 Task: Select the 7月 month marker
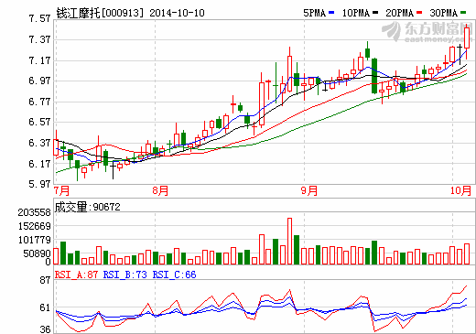[x=62, y=190]
